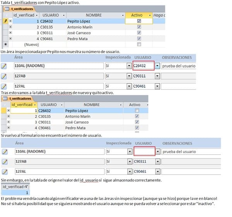Screen dimensions: 232x217
Task: Check the Activo box on the (Nuevo) row
Action: click(x=139, y=44)
